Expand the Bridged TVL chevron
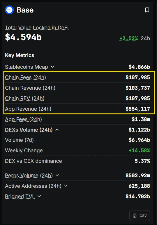The image size is (157, 225). [x=39, y=196]
